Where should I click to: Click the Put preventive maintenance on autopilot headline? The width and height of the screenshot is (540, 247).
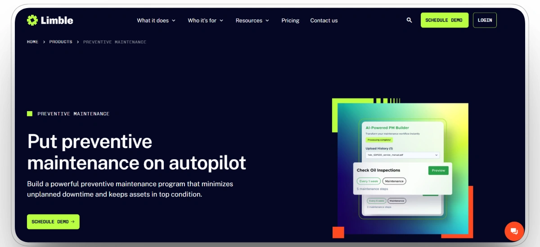coord(137,152)
